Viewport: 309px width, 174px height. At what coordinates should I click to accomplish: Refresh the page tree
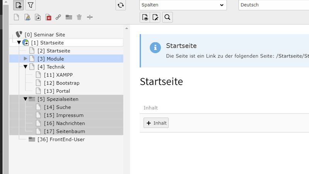click(x=121, y=5)
